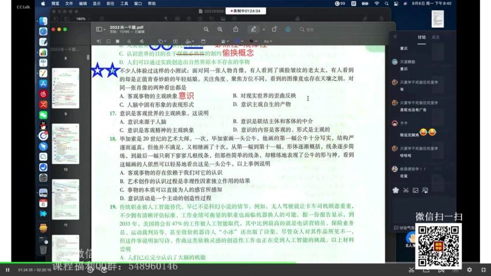Pause the video with the play/pause button
Screen dimensions: 491x276
tap(8, 270)
